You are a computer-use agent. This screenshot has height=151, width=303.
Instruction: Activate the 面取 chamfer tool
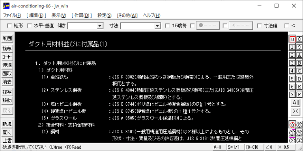tap(7, 74)
